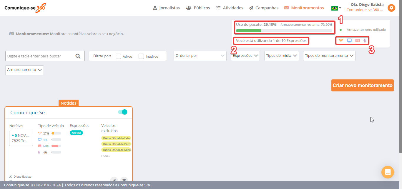
Task: Select the Monitoramentos menu item
Action: click(x=304, y=8)
